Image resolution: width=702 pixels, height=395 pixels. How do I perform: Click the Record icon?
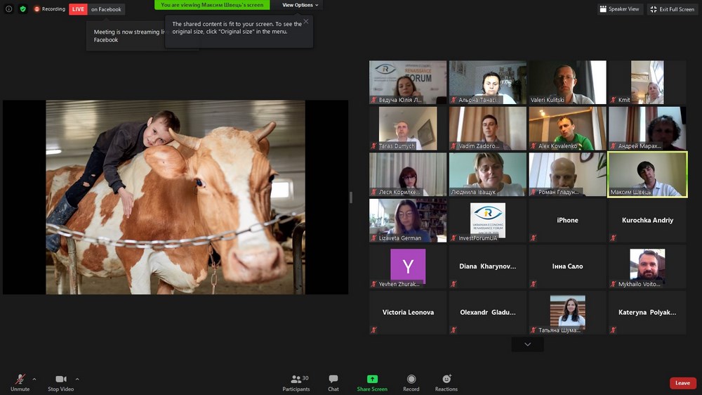[x=411, y=380]
